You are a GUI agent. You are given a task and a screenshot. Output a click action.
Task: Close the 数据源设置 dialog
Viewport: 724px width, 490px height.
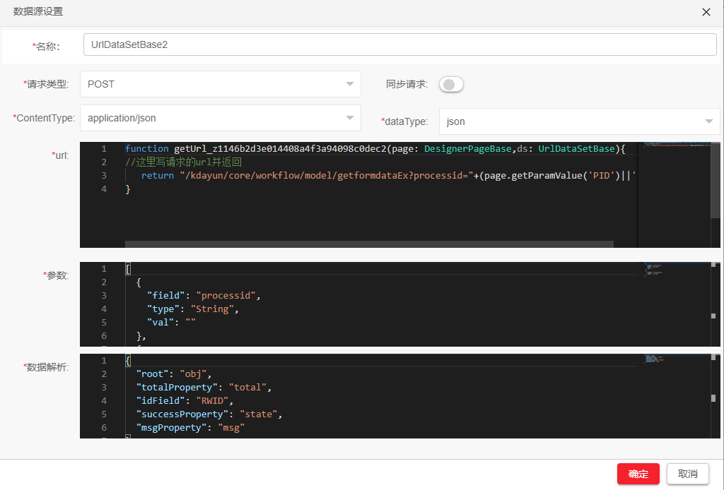coord(706,12)
